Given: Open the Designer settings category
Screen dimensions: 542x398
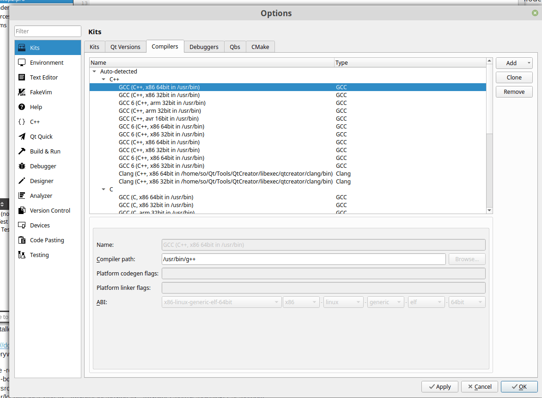Looking at the screenshot, I should 42,181.
